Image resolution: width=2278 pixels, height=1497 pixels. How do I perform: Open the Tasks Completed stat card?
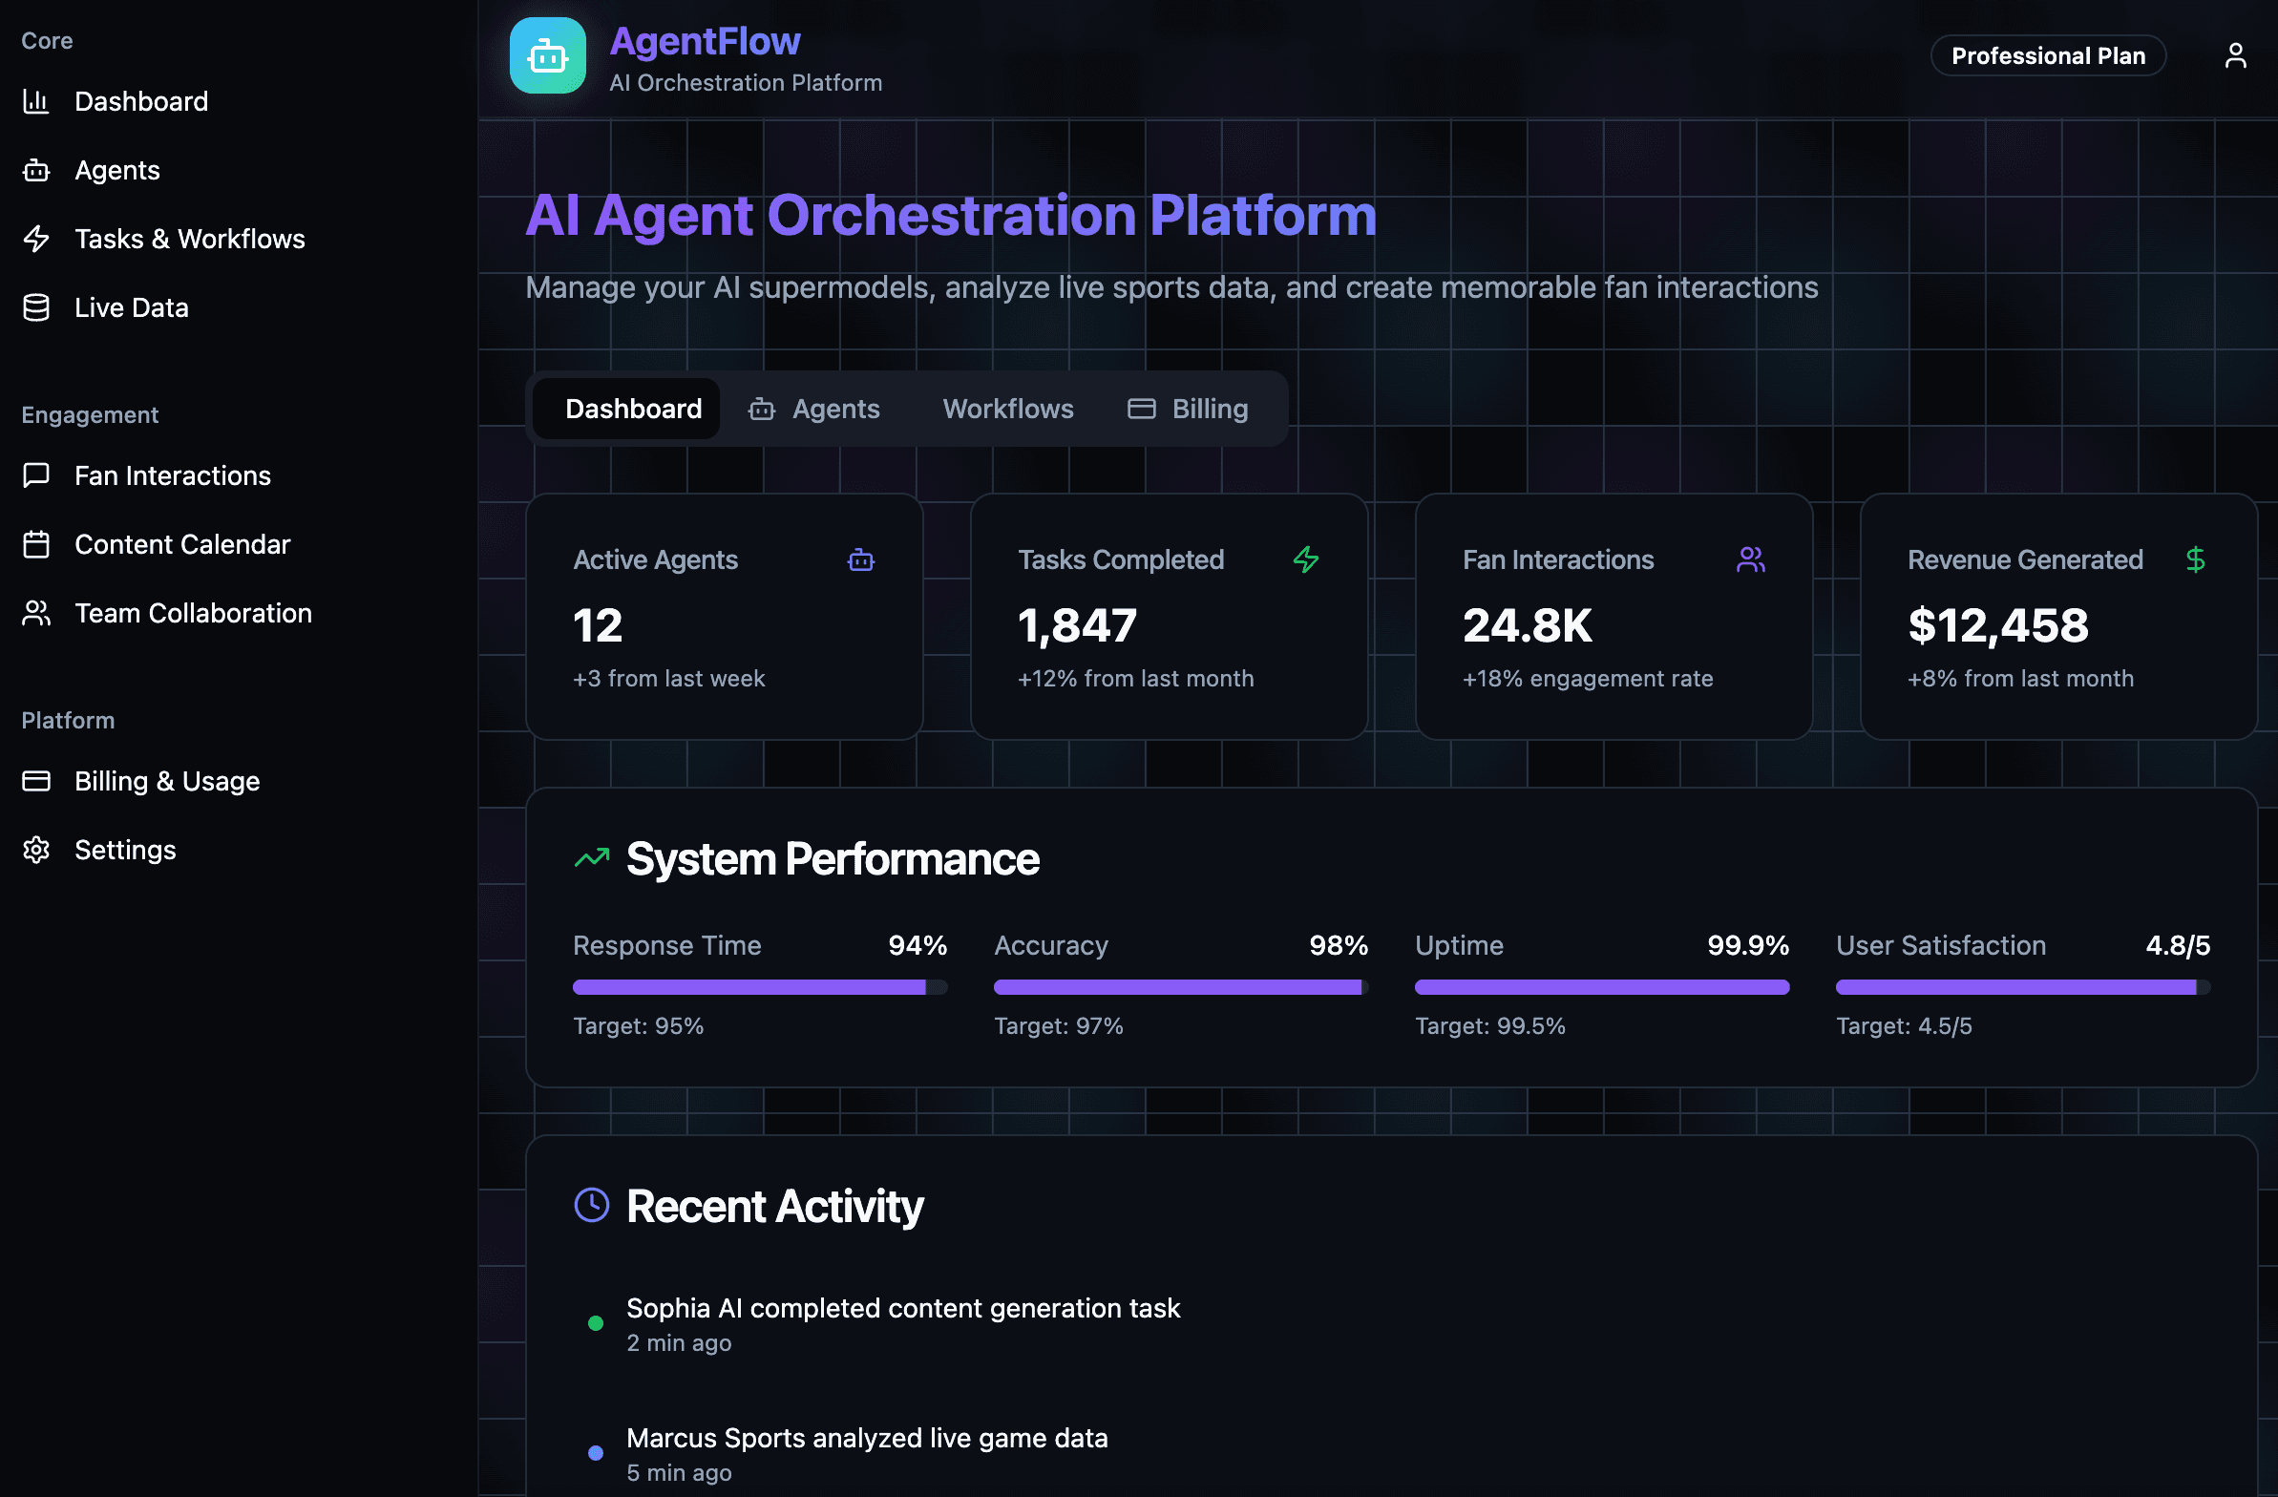(1169, 617)
